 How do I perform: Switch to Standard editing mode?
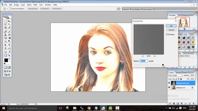point(6,67)
